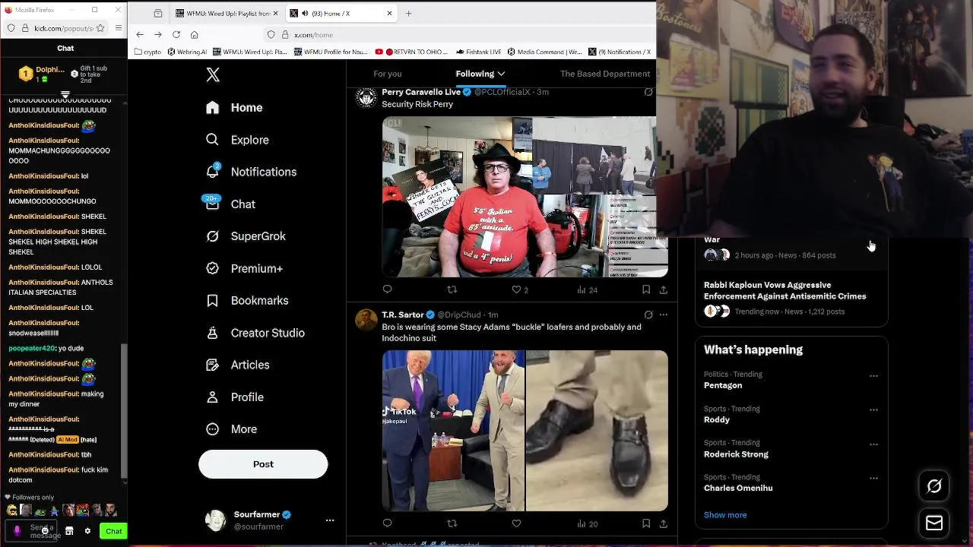Viewport: 973px width, 547px height.
Task: Click Show more under What's happening
Action: pos(725,515)
